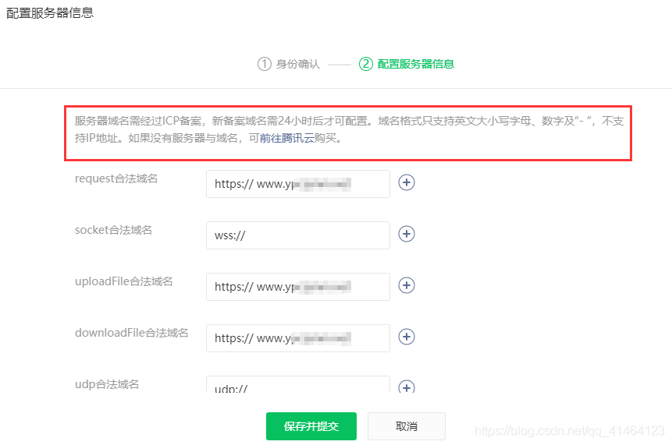Focus the downloadFile合法域名 input field
This screenshot has height=445, width=672.
pos(298,338)
